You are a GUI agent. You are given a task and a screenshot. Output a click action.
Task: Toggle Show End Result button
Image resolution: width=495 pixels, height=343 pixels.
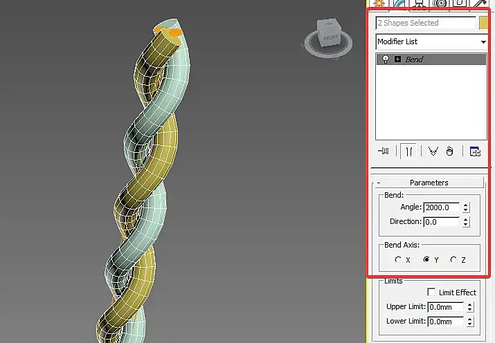408,151
